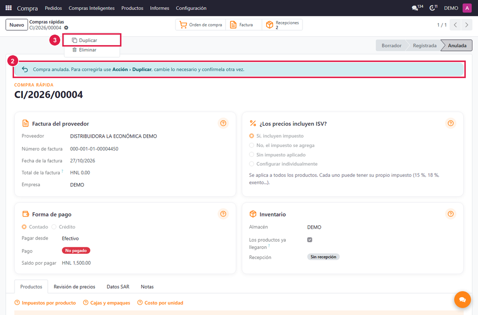This screenshot has width=478, height=315.
Task: Select radio Sin impuesto aplicado
Action: point(252,155)
